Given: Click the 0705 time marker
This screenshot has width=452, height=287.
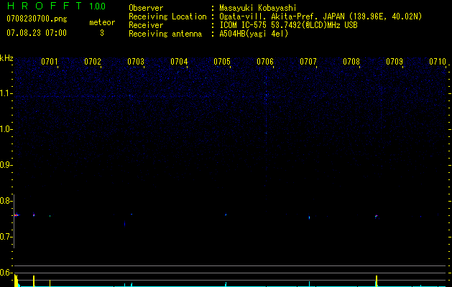Looking at the screenshot, I should tap(222, 62).
